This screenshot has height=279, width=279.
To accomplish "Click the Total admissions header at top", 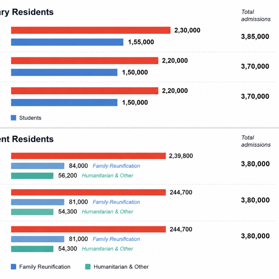I will click(x=256, y=16).
